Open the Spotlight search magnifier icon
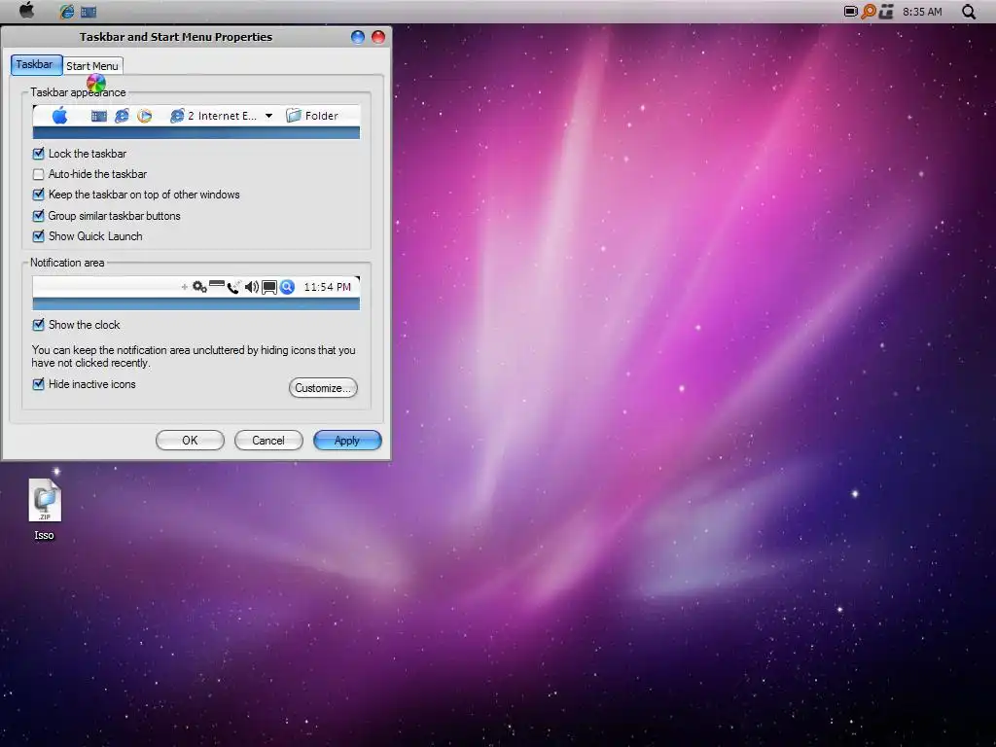Viewport: 996px width, 747px height. point(969,12)
